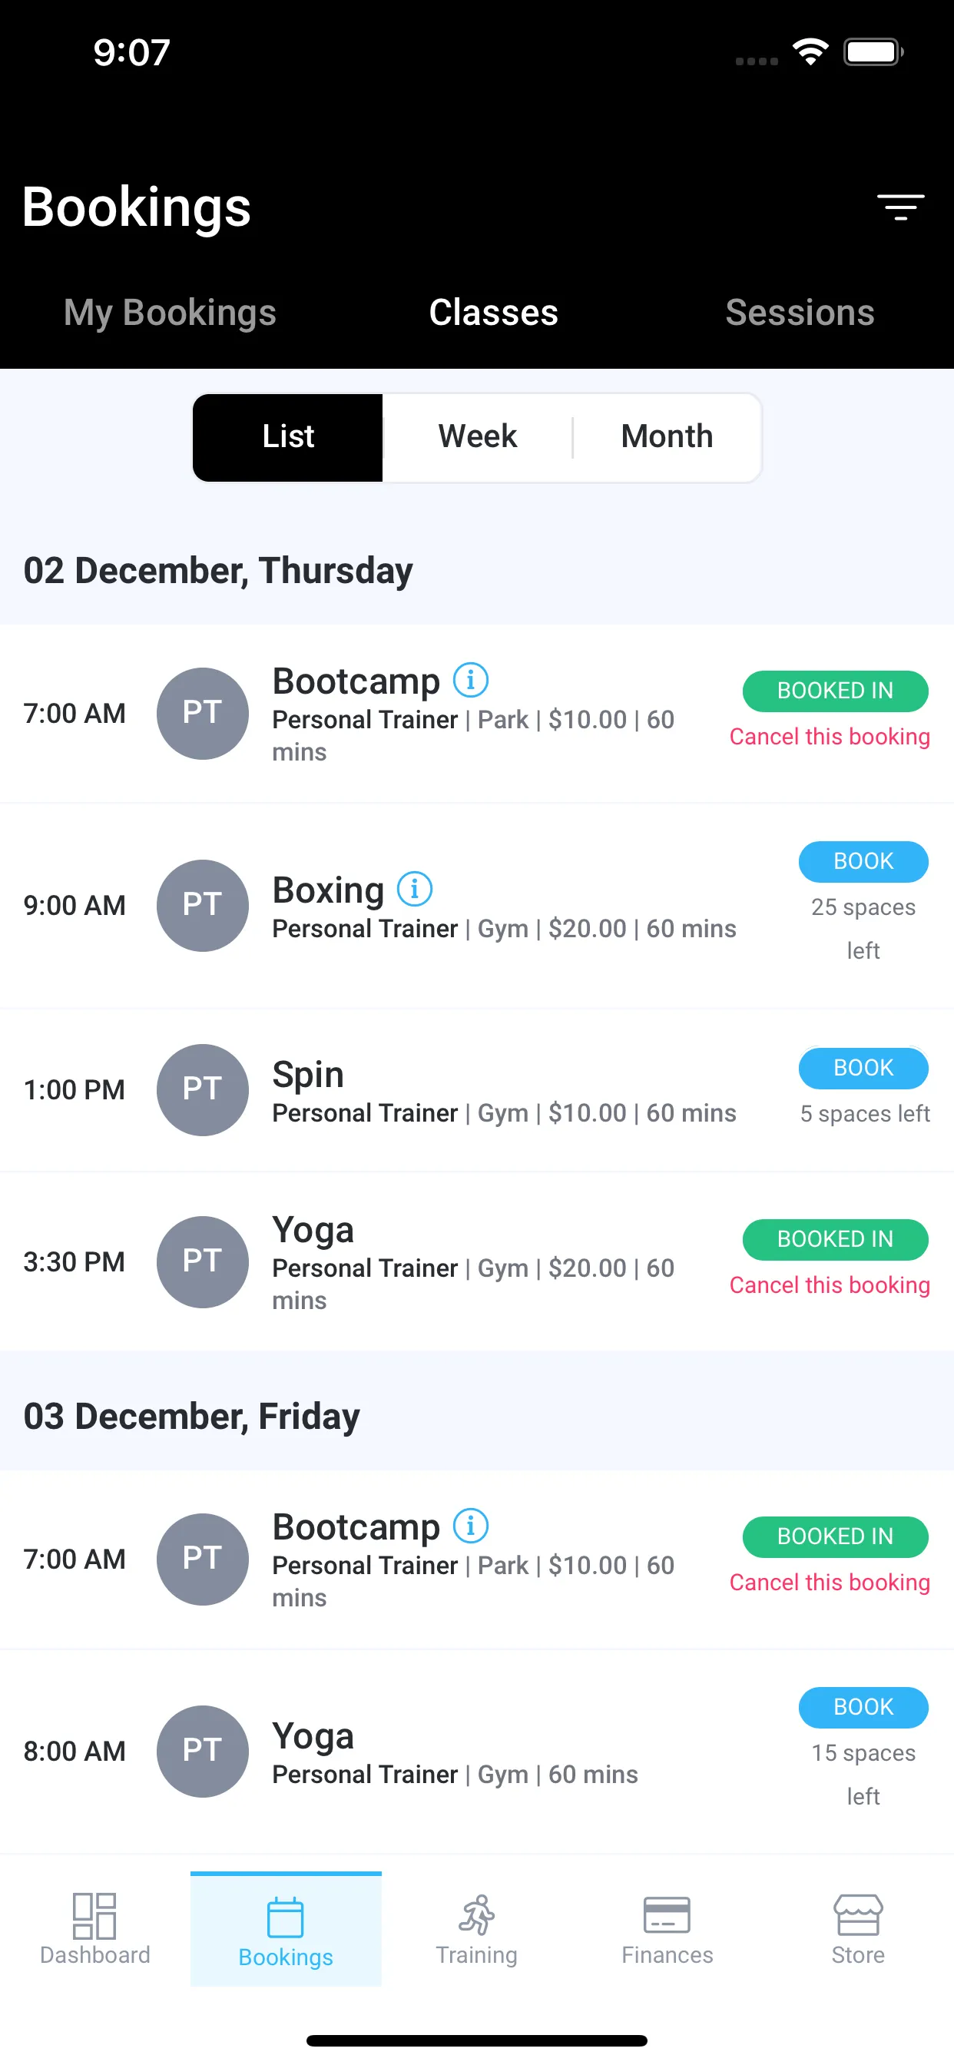This screenshot has width=954, height=2065.
Task: Book Friday's 8:00 AM Yoga class
Action: [x=863, y=1707]
